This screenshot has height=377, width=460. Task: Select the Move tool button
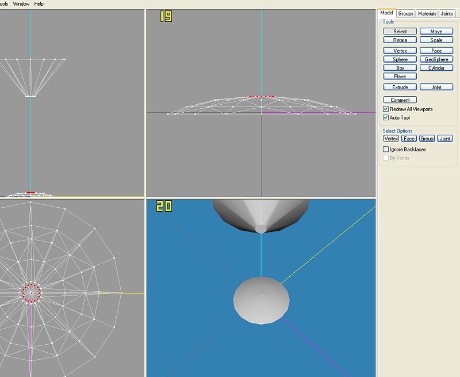tap(436, 32)
